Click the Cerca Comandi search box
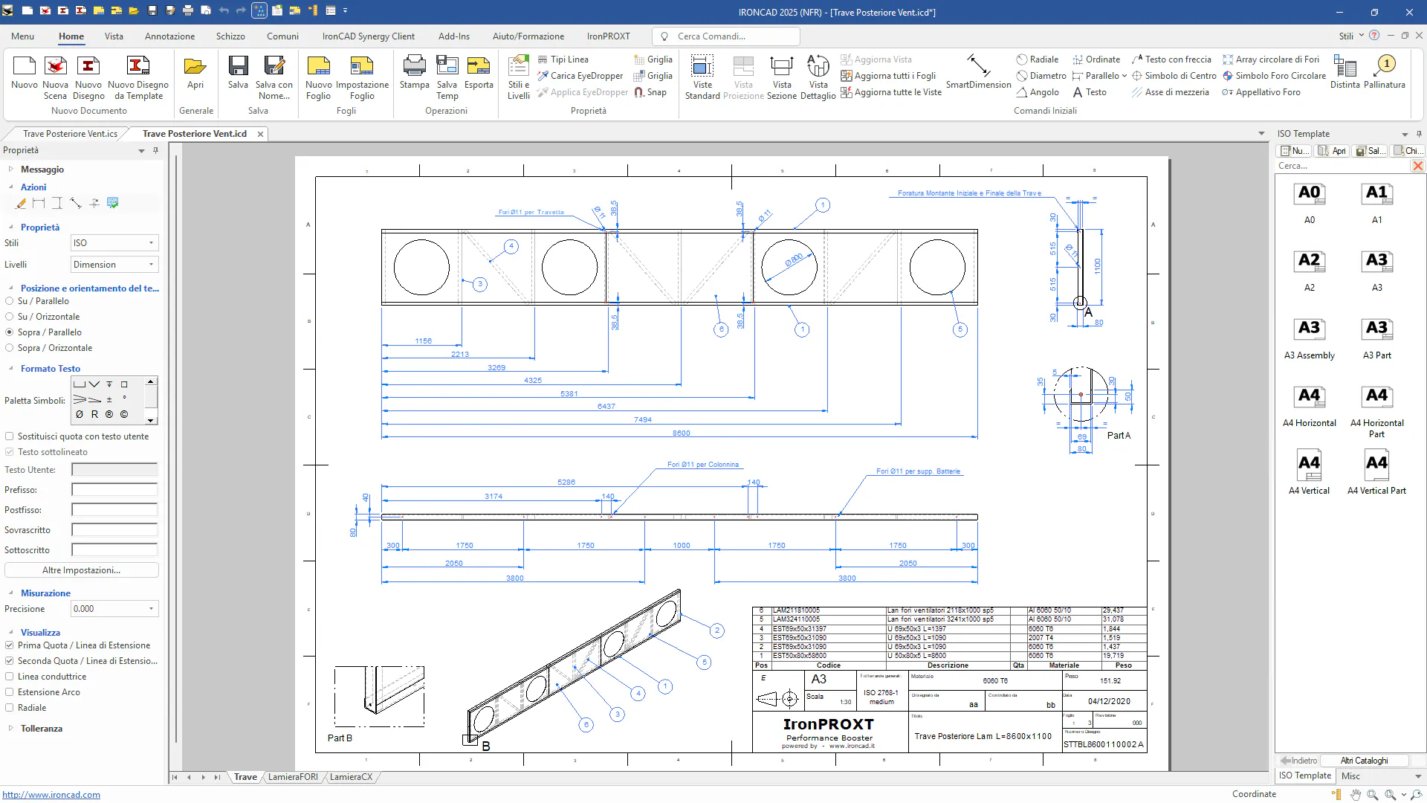Screen dimensions: 1427x803 pyautogui.click(x=726, y=36)
